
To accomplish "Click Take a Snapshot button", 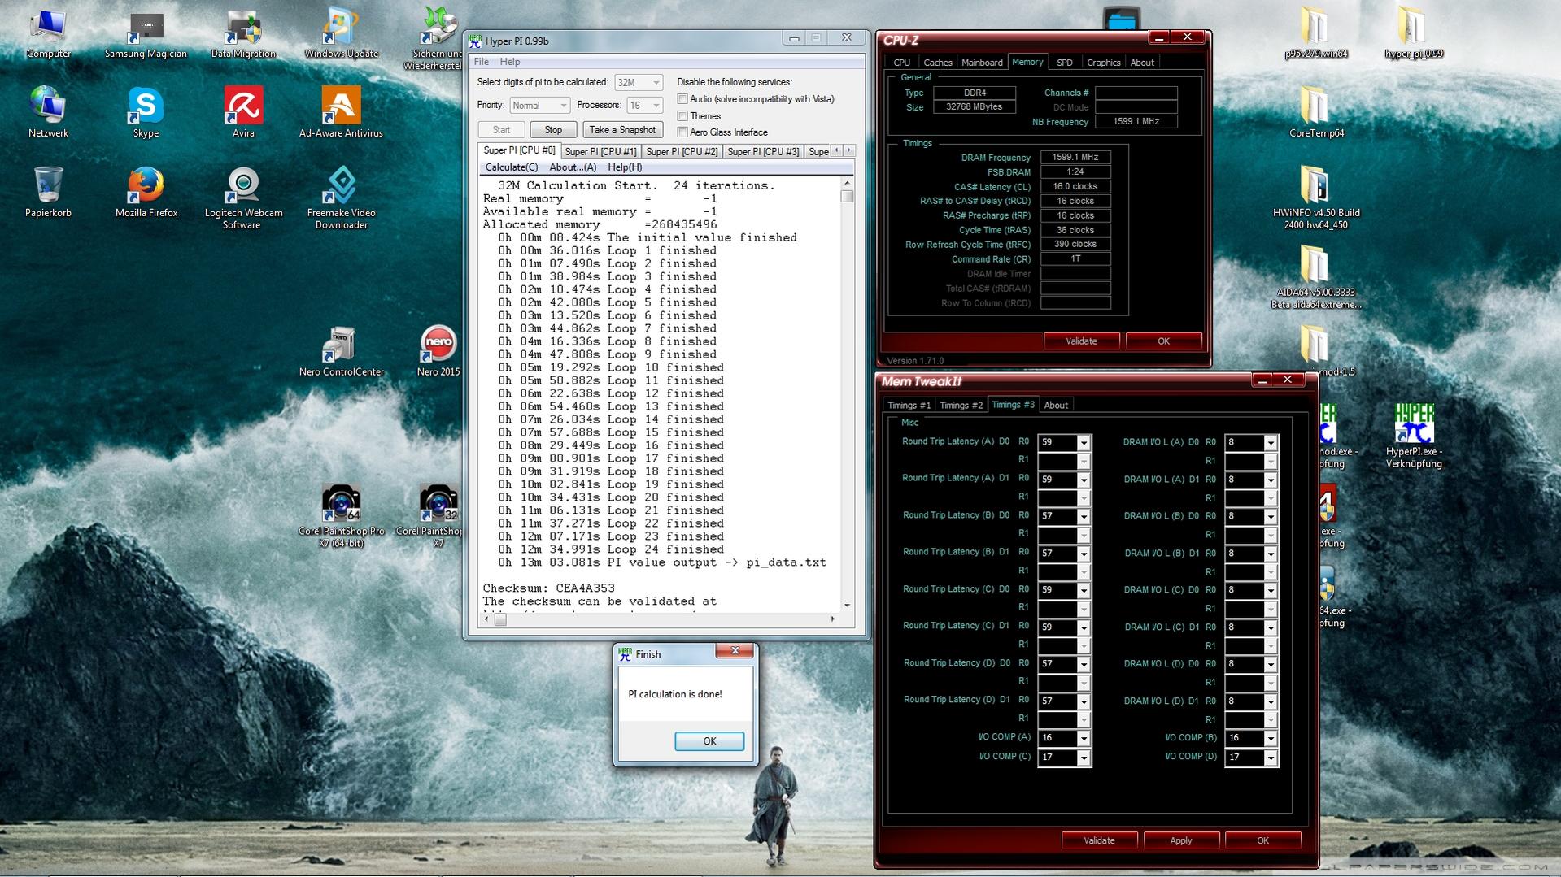I will coord(622,130).
